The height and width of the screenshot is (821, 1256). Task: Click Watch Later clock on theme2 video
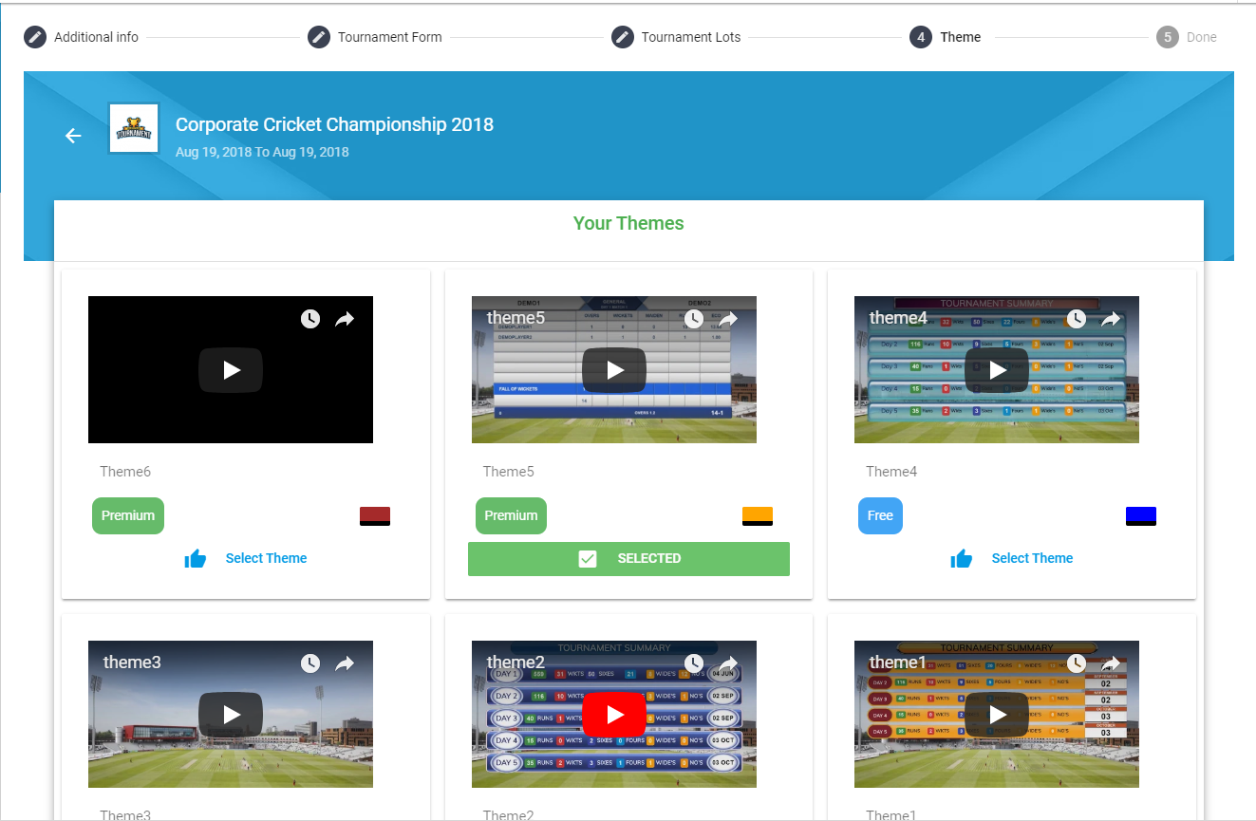pos(694,663)
